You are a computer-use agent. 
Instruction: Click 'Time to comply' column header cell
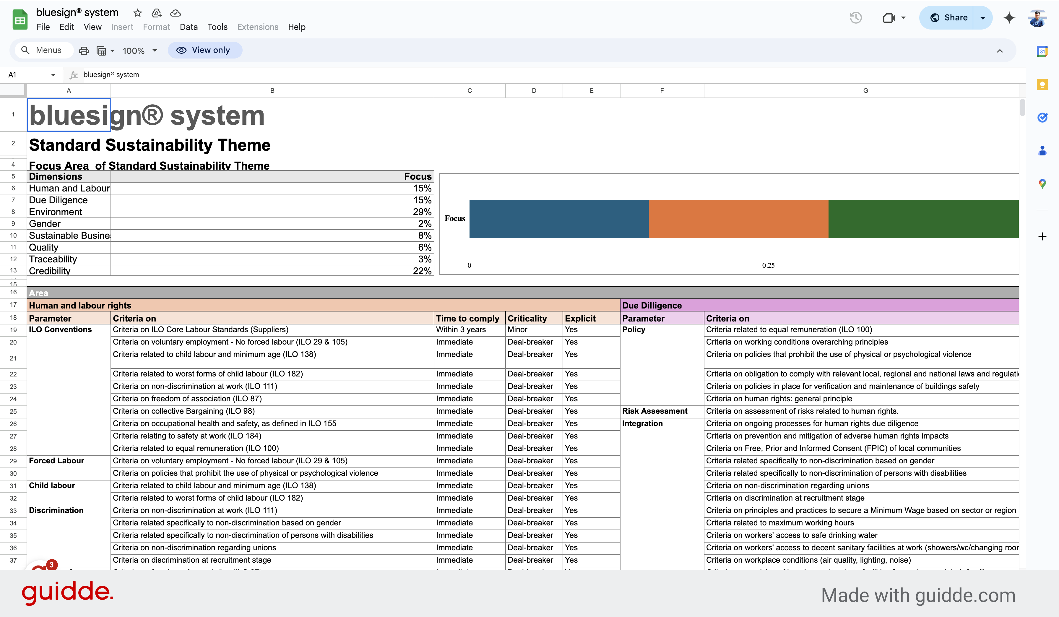tap(470, 318)
